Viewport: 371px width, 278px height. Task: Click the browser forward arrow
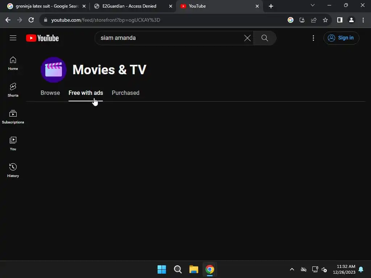click(20, 20)
